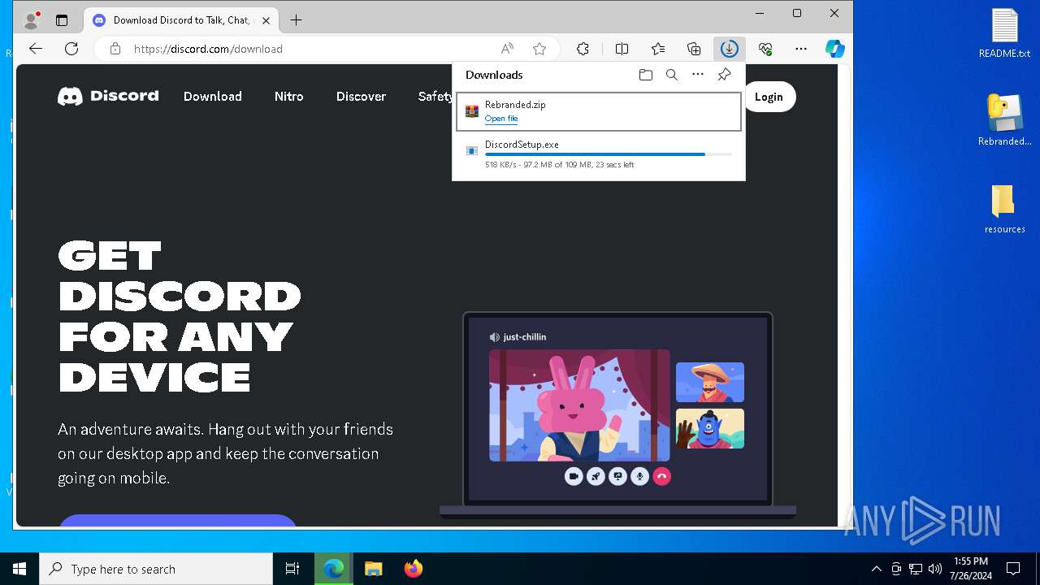Open the Discover nav item
Image resolution: width=1040 pixels, height=585 pixels.
pyautogui.click(x=361, y=96)
